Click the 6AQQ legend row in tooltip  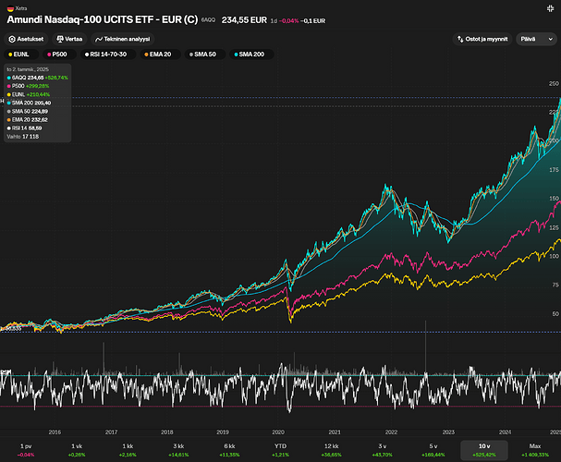(x=37, y=78)
